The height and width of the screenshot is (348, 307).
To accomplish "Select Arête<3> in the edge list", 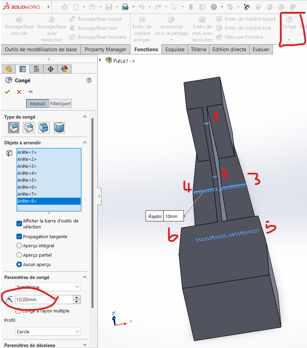I will coord(49,166).
